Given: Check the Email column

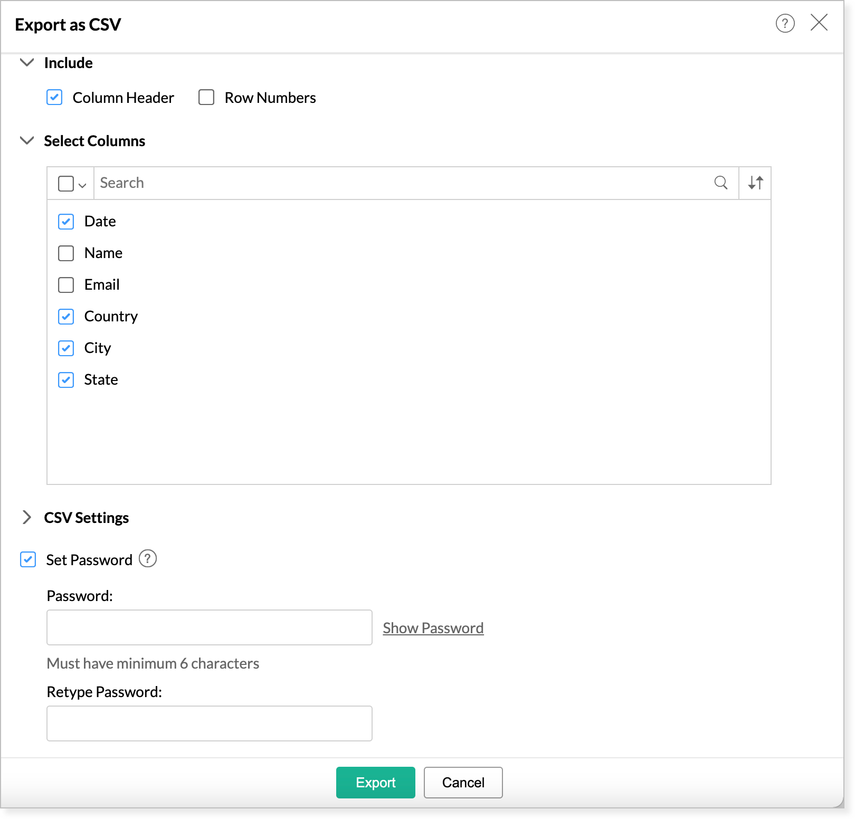Looking at the screenshot, I should point(65,285).
